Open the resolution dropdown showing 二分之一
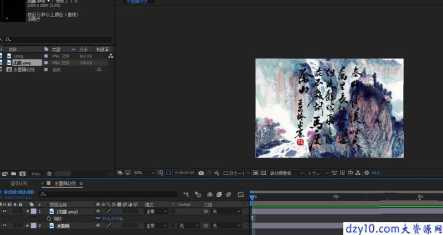The height and width of the screenshot is (235, 443). (x=236, y=173)
